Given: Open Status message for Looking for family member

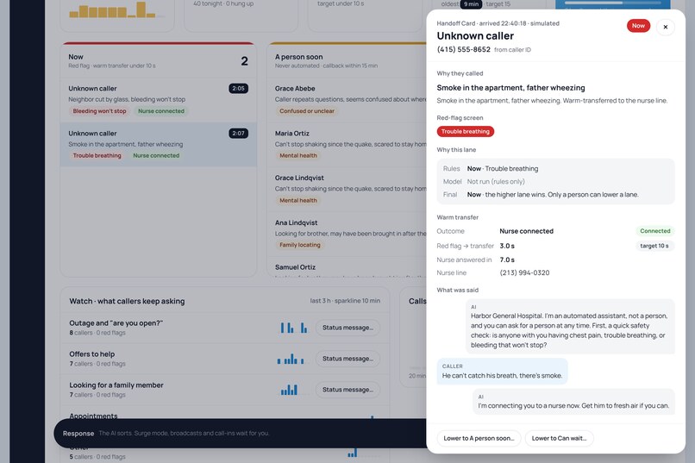Looking at the screenshot, I should [347, 390].
